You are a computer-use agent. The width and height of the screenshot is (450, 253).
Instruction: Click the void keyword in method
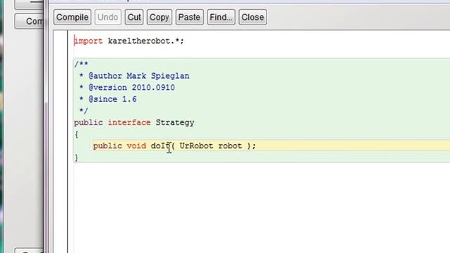point(136,145)
